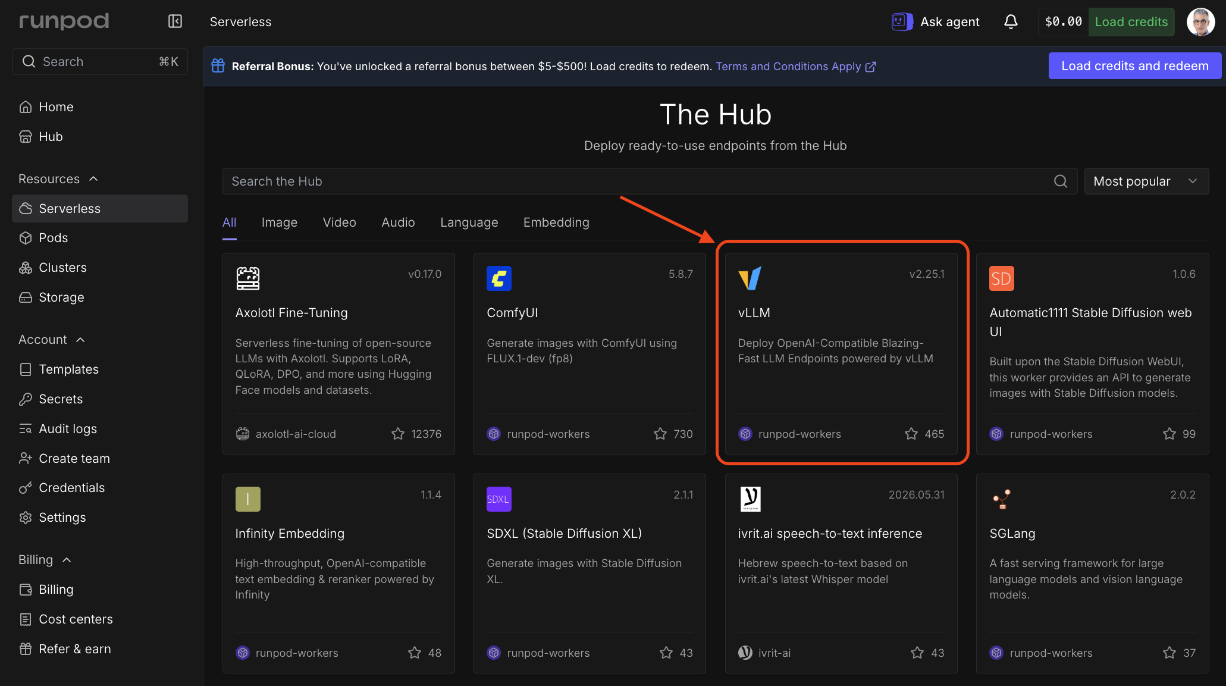Click the Clusters icon in sidebar
Screen dimensions: 1226x686
click(26, 268)
